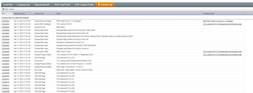The image size is (253, 93).
Task: Click the 'Mar 11, 2014 11:20 AM' date cell
Action: point(22,73)
